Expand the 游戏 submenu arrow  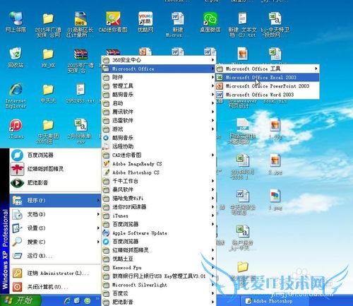[x=213, y=129]
